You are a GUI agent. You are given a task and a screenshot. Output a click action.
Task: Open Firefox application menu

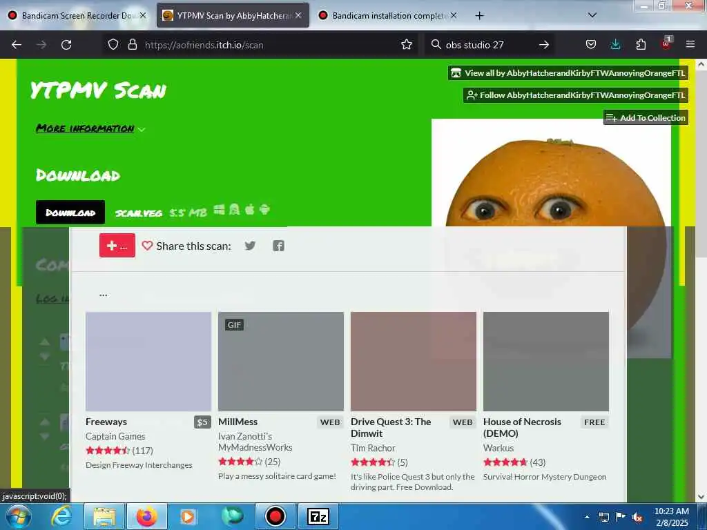[690, 45]
